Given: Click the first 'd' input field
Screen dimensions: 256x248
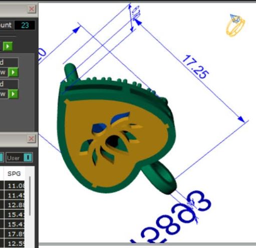Looking at the screenshot, I should [9, 62].
